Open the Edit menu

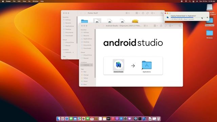click(19, 1)
